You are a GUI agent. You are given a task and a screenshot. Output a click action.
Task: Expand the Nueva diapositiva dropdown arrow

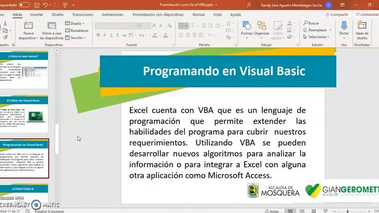pyautogui.click(x=37, y=38)
